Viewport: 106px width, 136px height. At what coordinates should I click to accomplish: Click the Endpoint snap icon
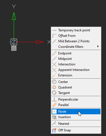coord(54,53)
